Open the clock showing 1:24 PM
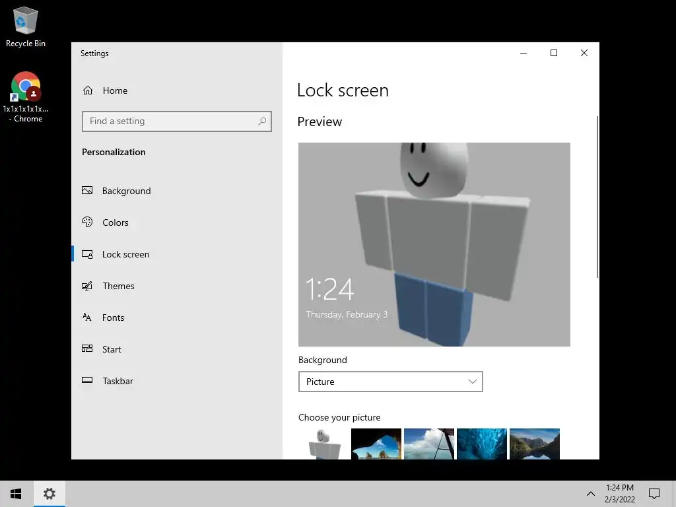 click(x=619, y=494)
